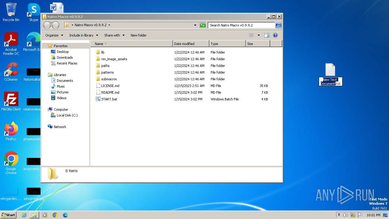
Task: Select the Skype desktop icon
Action: 33,12
